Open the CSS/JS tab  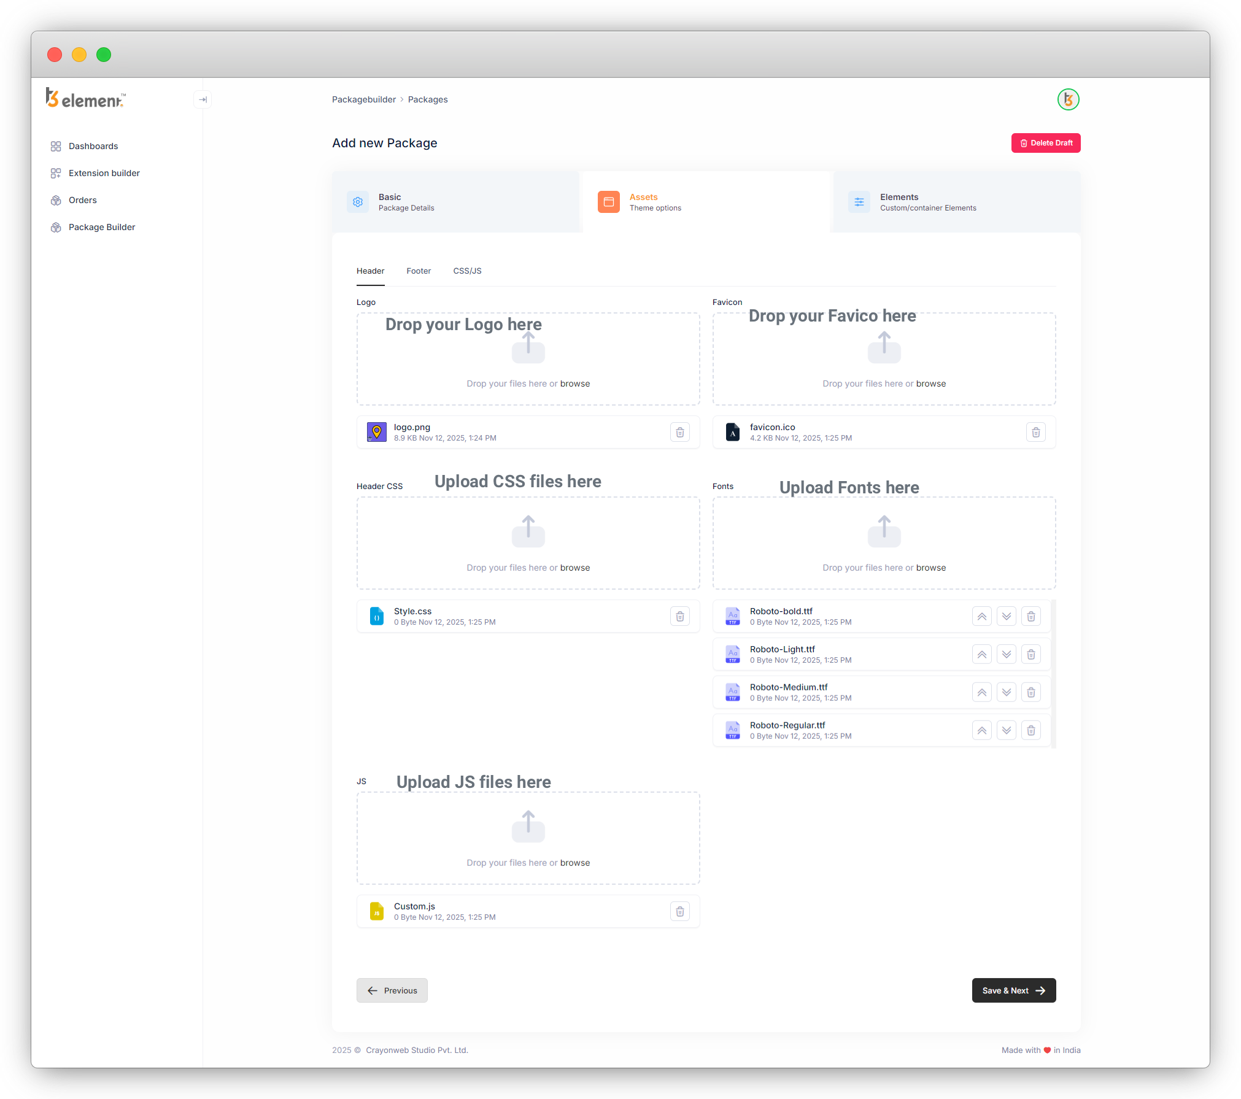click(x=467, y=271)
